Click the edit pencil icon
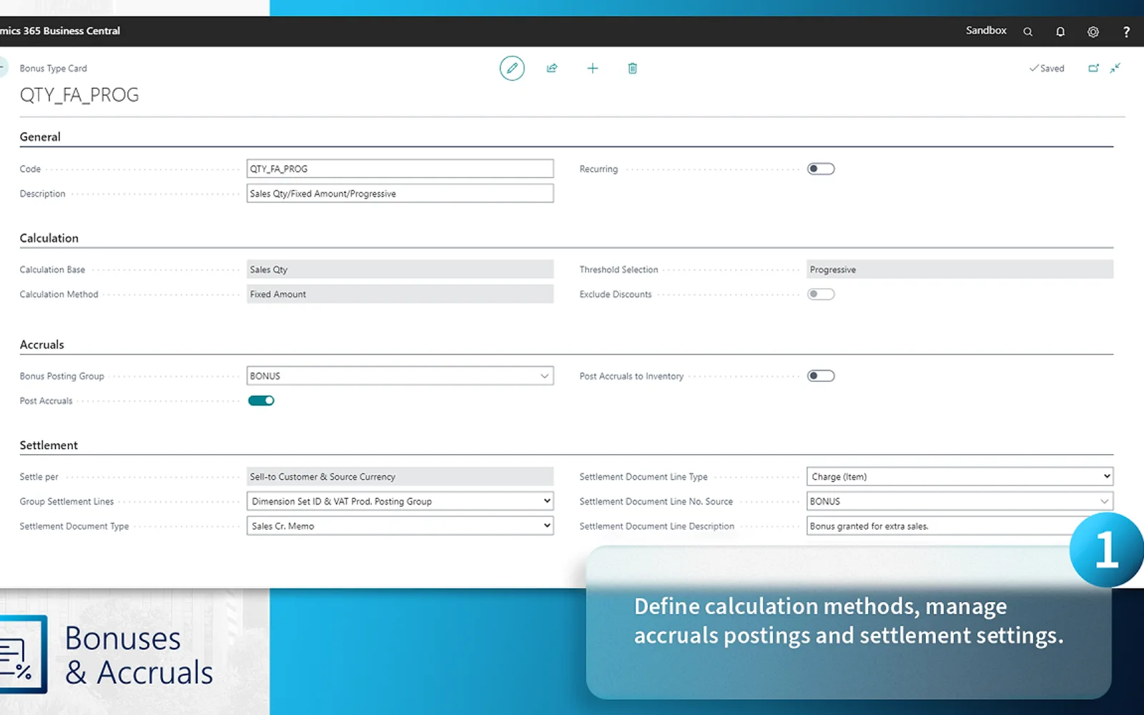Viewport: 1144px width, 715px height. (x=512, y=68)
